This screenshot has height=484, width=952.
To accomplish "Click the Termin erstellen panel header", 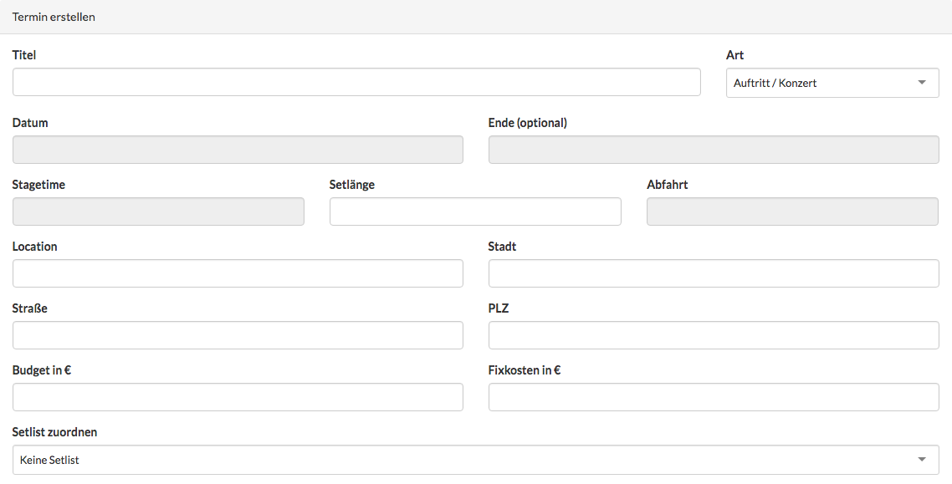I will click(x=54, y=17).
